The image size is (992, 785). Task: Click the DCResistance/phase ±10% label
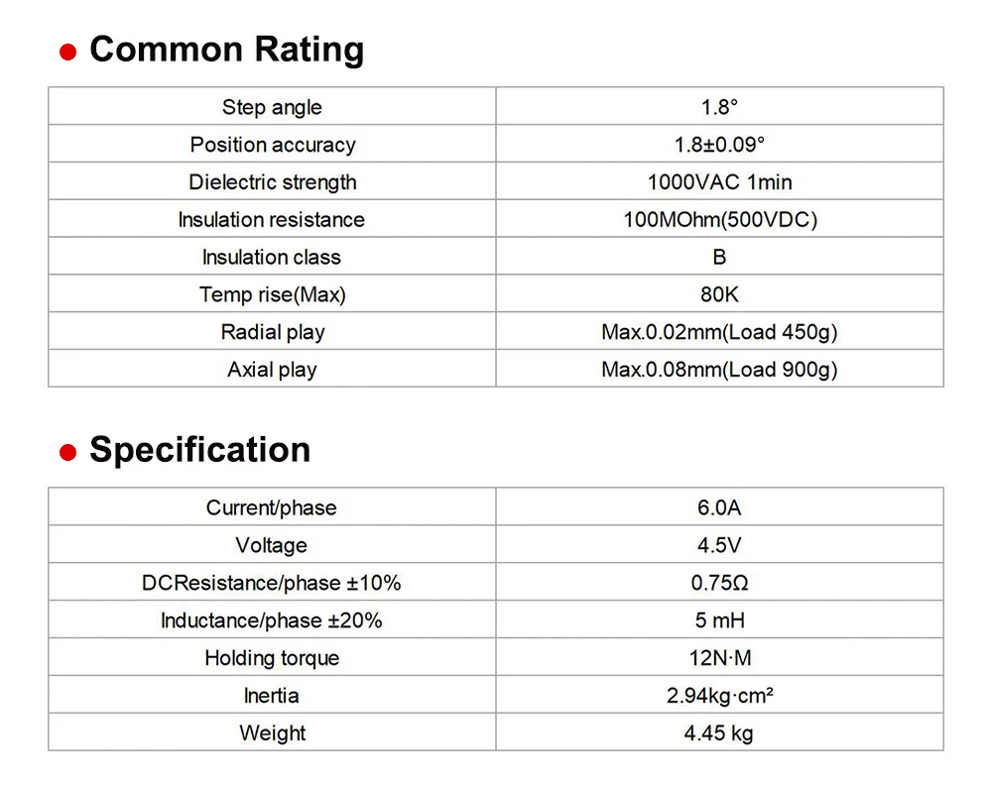272,583
